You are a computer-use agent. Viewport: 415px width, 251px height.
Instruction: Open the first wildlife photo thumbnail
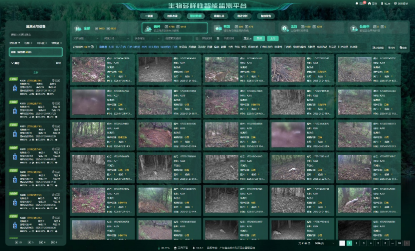pyautogui.click(x=88, y=69)
